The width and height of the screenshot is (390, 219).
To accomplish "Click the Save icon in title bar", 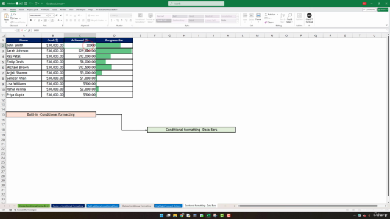I will click(x=26, y=4).
